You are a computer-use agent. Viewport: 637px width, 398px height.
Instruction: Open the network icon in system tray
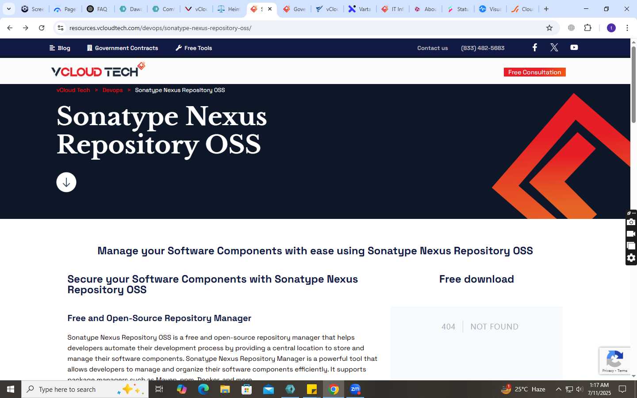coord(569,389)
